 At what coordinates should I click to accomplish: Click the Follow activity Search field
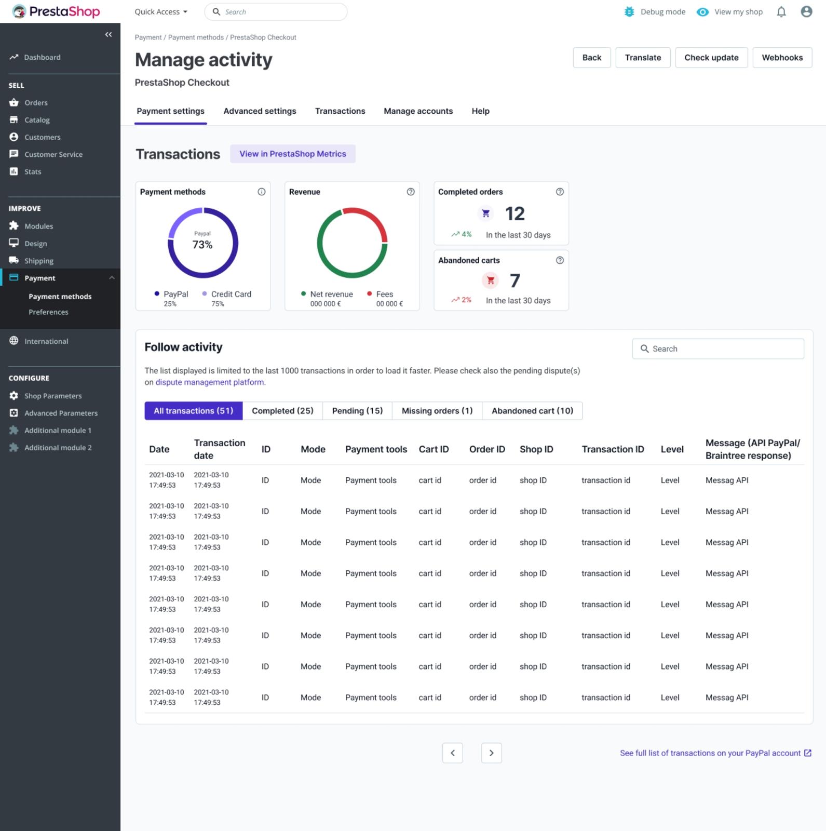(x=718, y=349)
